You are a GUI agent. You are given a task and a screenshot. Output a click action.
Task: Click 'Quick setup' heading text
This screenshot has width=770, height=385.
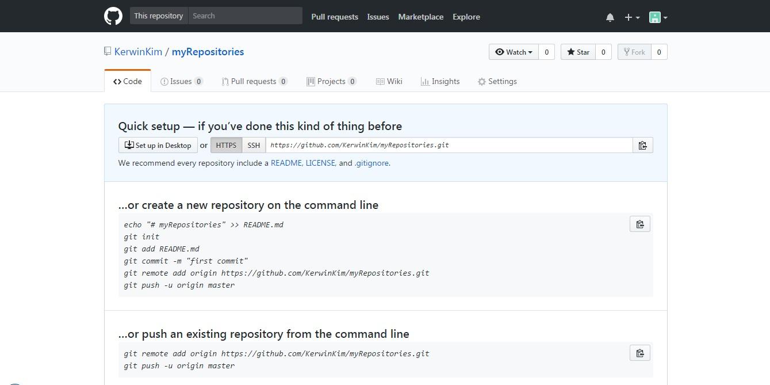point(260,126)
